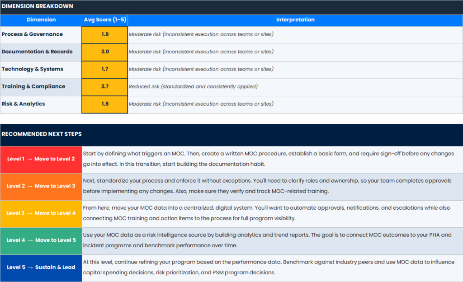Click the orange 'Level 2 → Move to Level 3' cell

[x=41, y=187]
